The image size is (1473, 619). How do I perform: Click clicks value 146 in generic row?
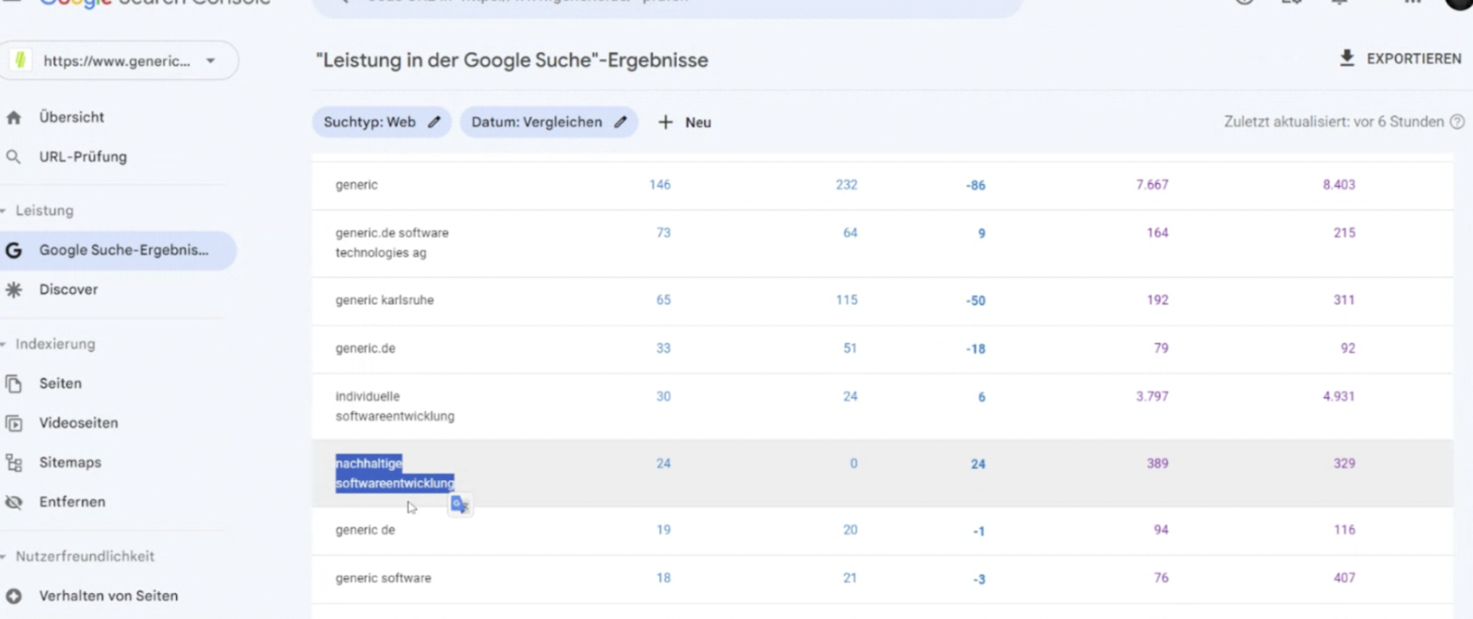point(660,185)
